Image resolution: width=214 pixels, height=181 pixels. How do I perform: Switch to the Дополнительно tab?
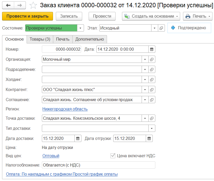click(89, 39)
